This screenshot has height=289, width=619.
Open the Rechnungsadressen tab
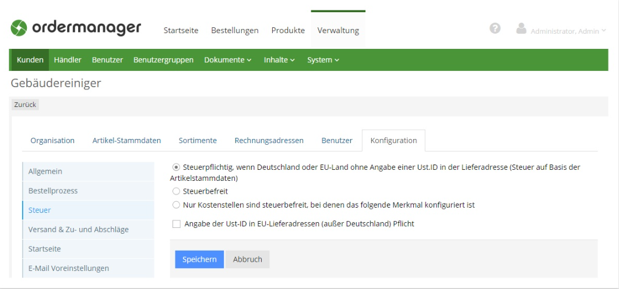tap(269, 140)
